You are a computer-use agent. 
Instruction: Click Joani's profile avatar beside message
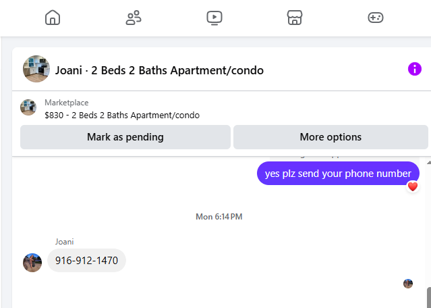pyautogui.click(x=32, y=263)
